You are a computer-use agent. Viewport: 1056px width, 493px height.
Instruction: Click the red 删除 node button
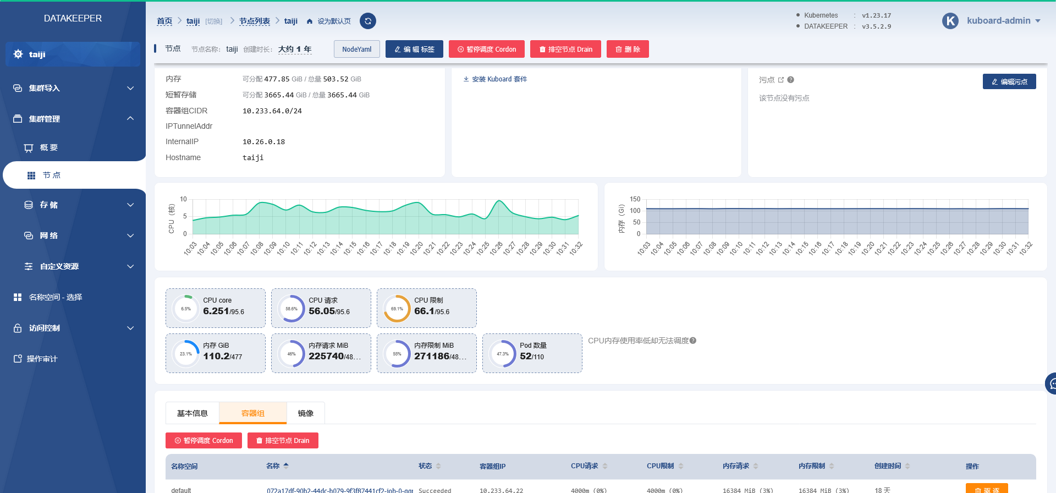pos(627,49)
